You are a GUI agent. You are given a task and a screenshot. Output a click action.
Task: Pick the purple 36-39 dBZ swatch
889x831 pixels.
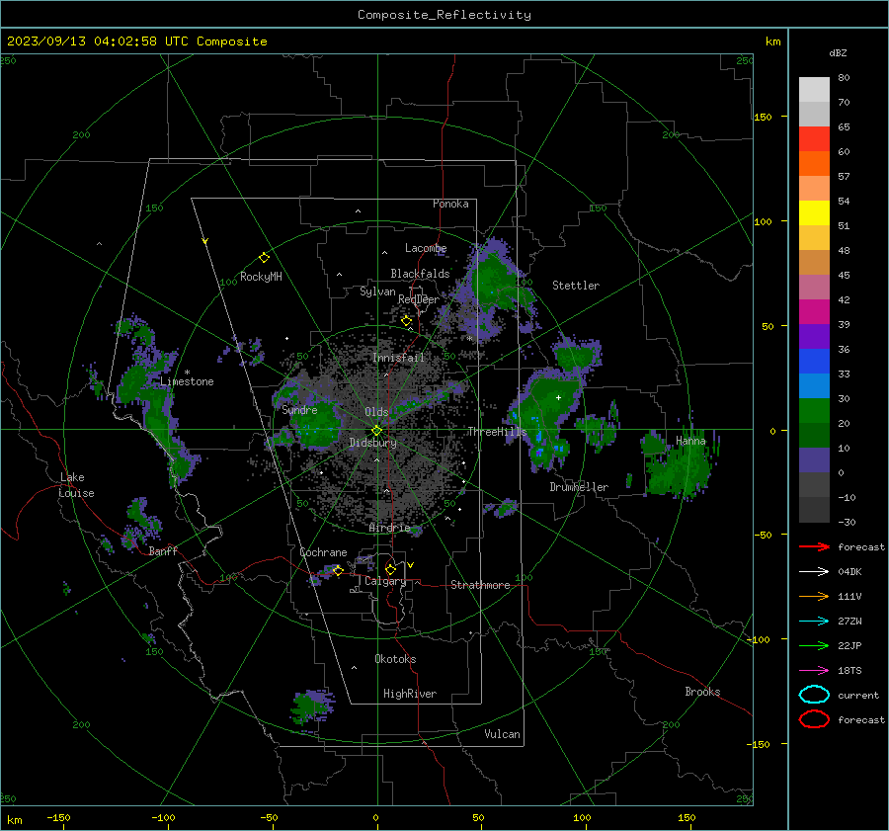click(814, 336)
